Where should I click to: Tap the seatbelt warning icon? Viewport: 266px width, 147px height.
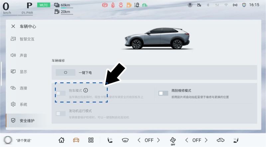click(113, 5)
